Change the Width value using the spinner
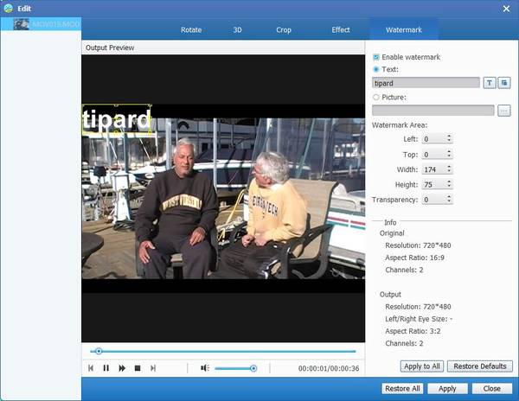Viewport: 519px width, 401px height. (449, 169)
